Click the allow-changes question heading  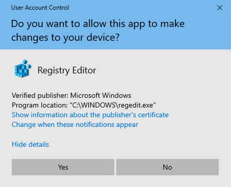[98, 30]
